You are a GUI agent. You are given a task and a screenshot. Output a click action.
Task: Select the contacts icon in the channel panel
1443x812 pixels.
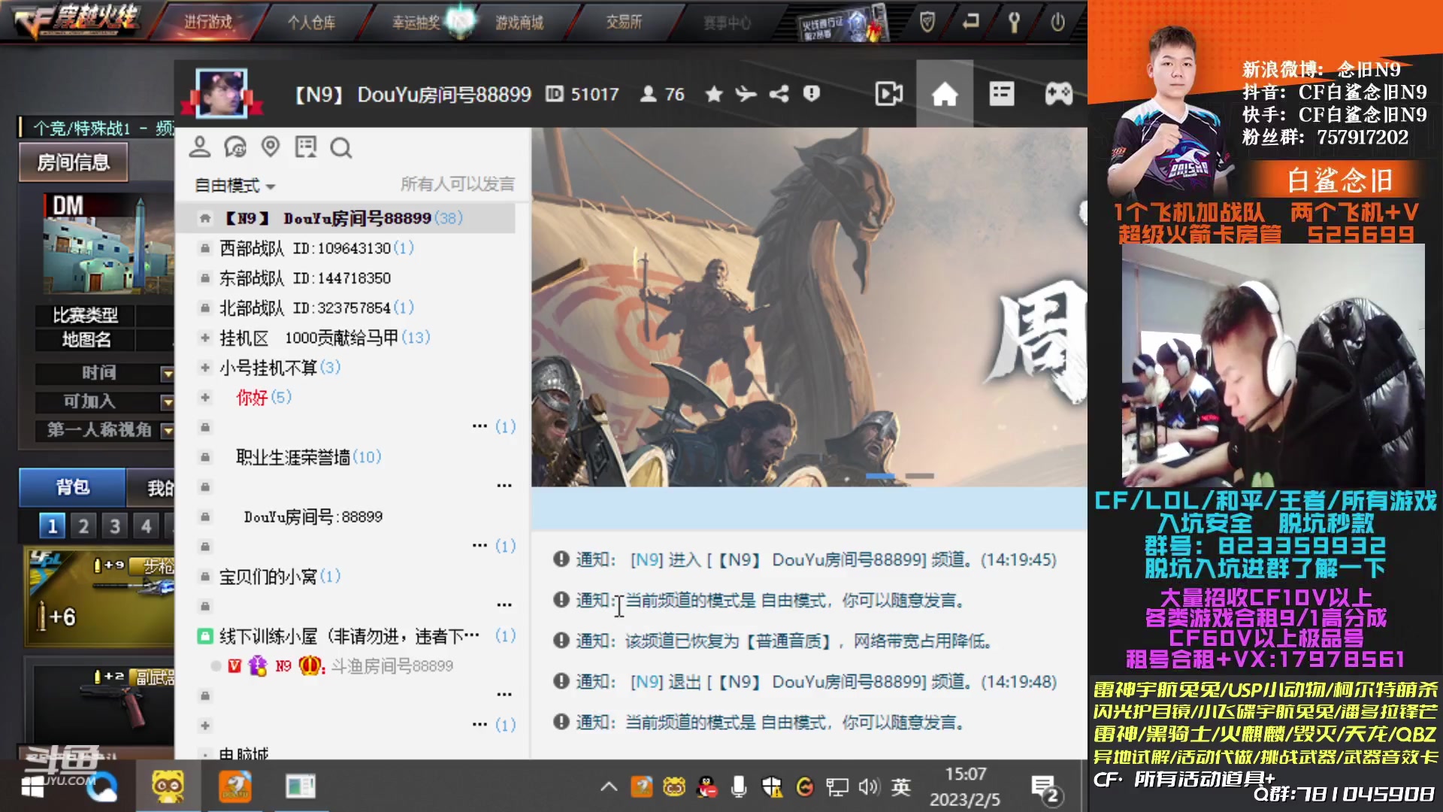click(200, 147)
